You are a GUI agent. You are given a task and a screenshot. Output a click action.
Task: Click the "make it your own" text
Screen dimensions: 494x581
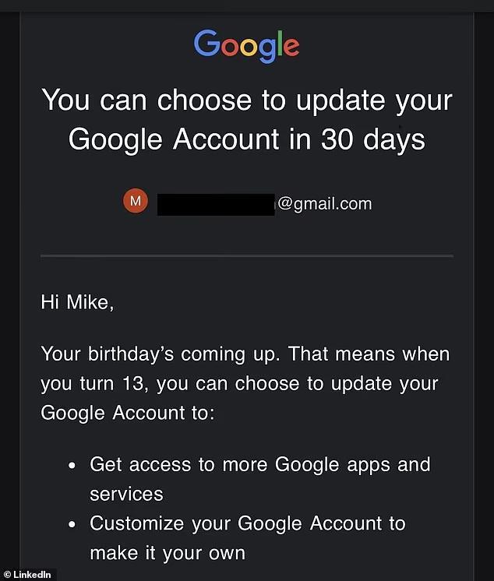pyautogui.click(x=167, y=553)
